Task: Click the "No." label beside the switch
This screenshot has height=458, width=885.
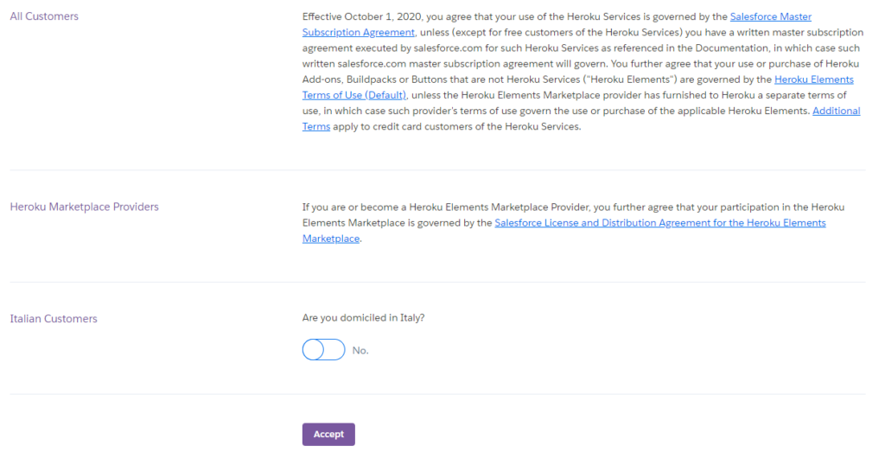Action: point(360,351)
